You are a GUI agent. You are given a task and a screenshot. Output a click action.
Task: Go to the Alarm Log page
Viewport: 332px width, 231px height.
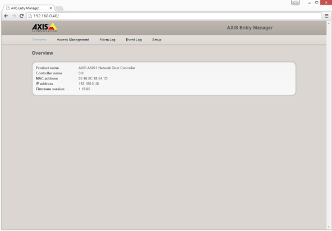click(107, 40)
